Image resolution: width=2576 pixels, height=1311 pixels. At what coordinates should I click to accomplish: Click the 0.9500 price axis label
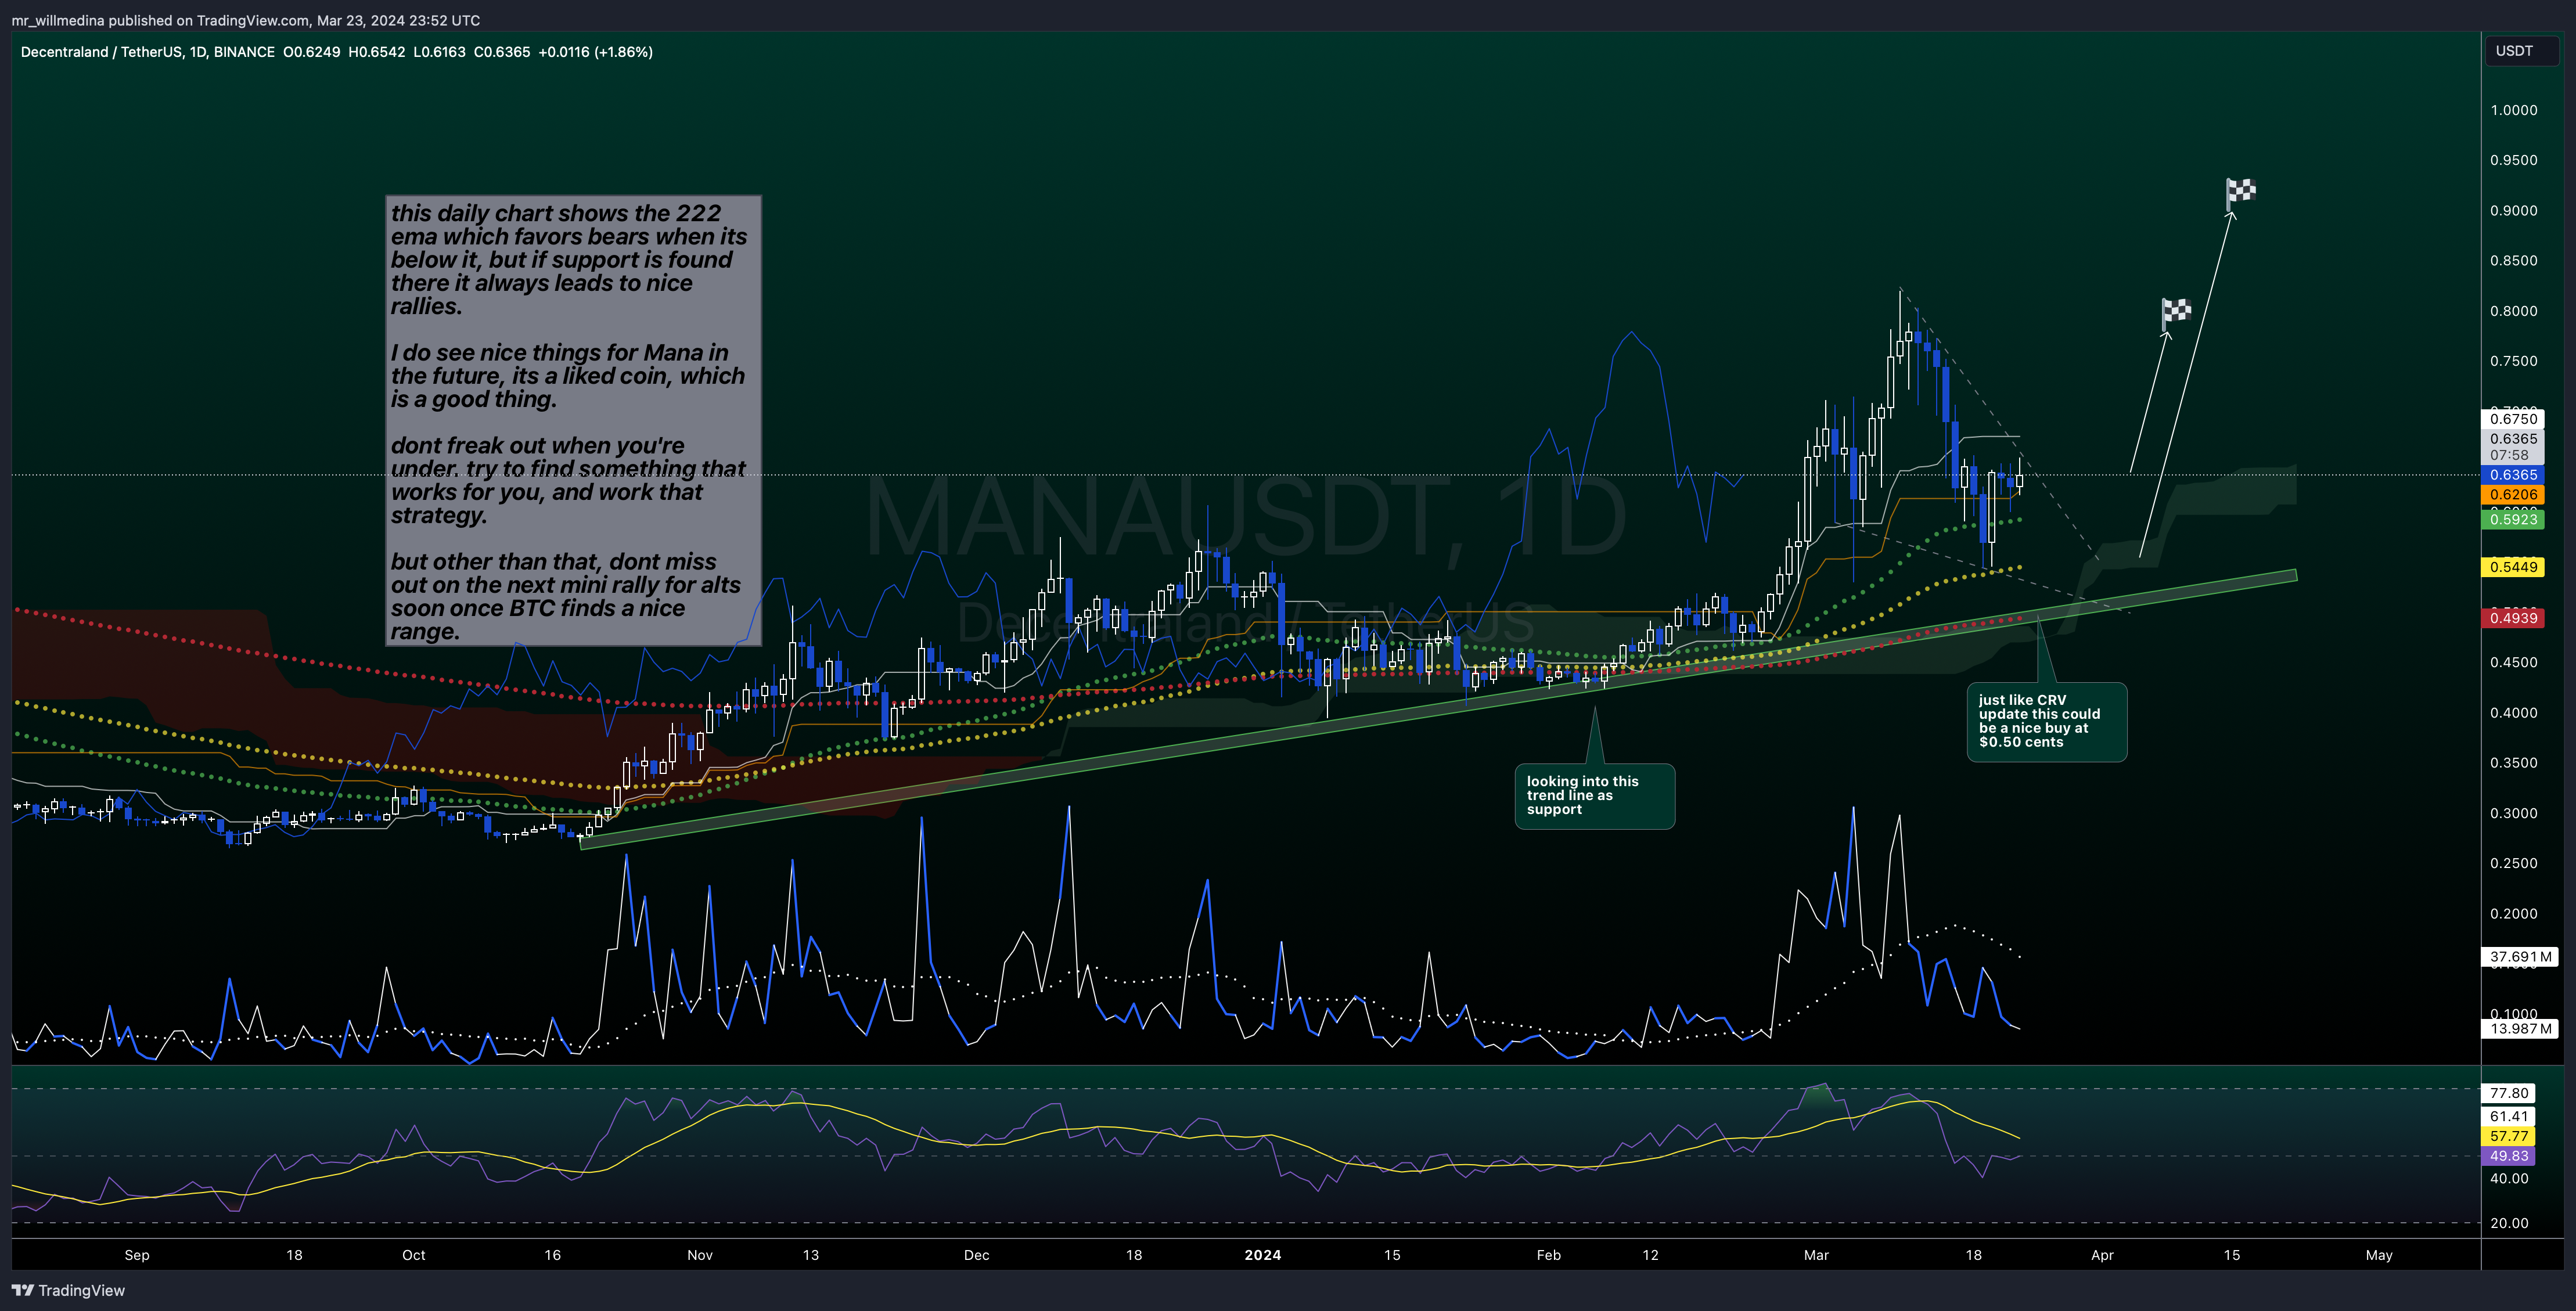(2513, 160)
